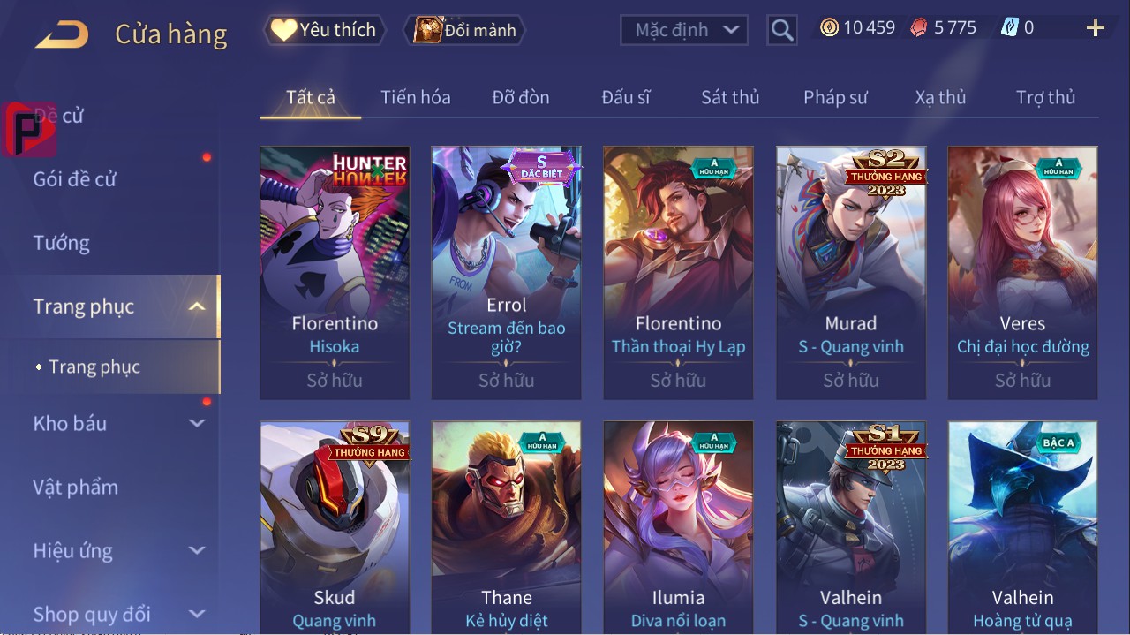Tap the gold coin balance icon
Screen dimensions: 1130x635
(829, 27)
